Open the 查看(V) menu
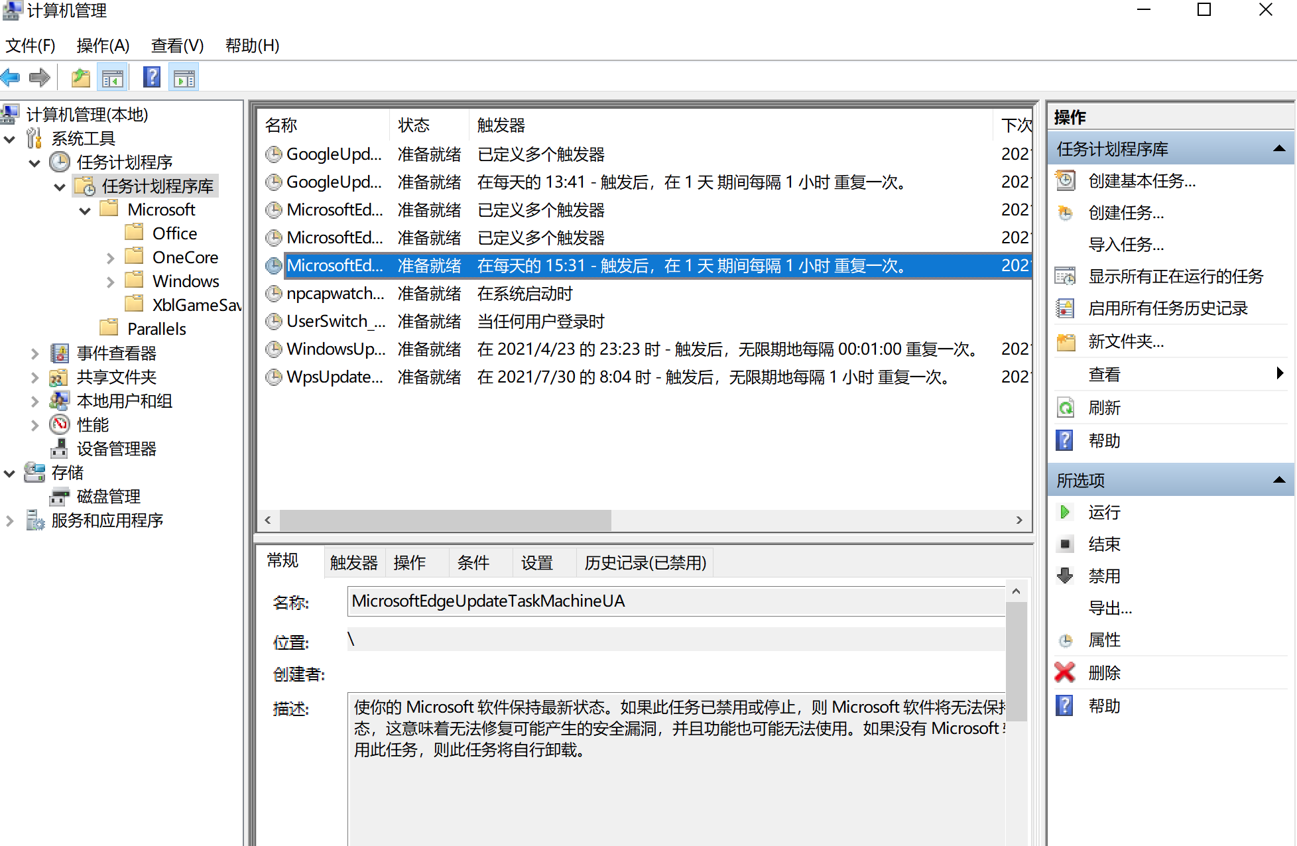This screenshot has width=1297, height=846. [x=177, y=46]
